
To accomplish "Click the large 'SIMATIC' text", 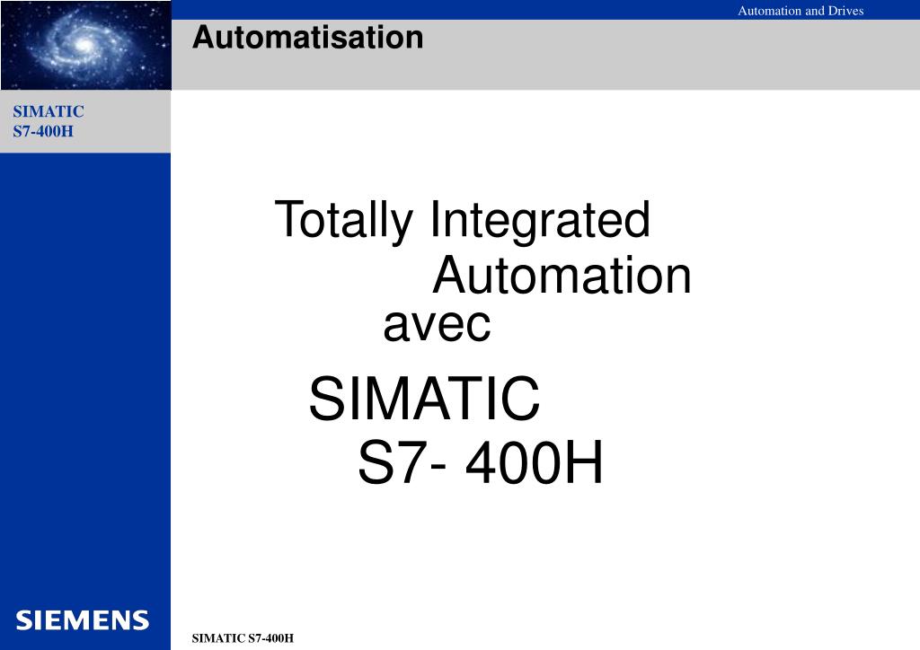I will (424, 400).
